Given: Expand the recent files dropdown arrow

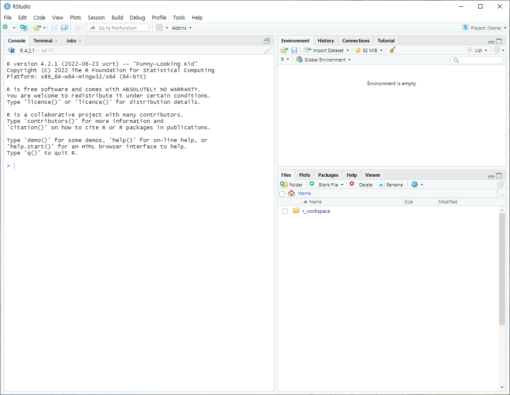Looking at the screenshot, I should [44, 28].
